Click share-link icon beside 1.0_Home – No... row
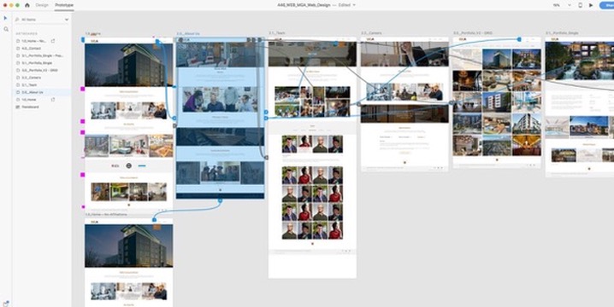Viewport: 614px width, 307px height. coord(53,41)
